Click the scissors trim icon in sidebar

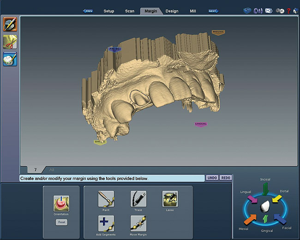tap(10, 42)
